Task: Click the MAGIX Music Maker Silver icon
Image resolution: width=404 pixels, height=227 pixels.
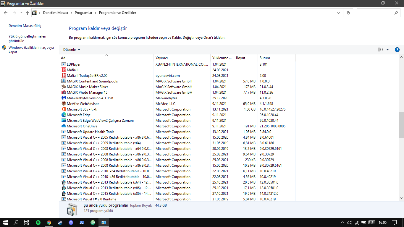Action: point(64,87)
